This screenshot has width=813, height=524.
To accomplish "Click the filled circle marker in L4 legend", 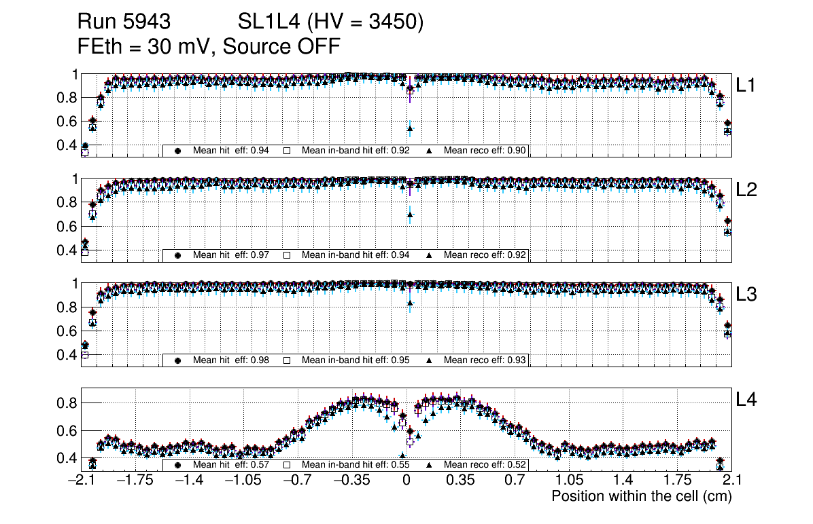I will pos(178,466).
